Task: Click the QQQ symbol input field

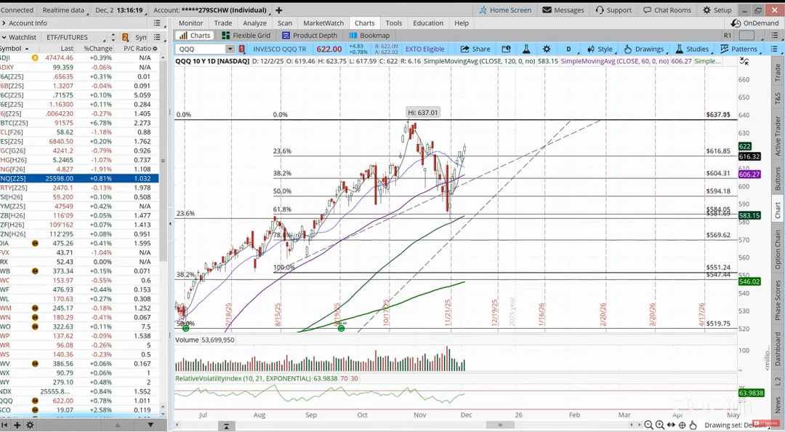Action: tap(201, 49)
